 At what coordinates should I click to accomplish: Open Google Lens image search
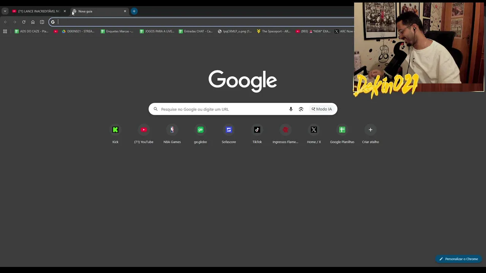click(x=301, y=109)
